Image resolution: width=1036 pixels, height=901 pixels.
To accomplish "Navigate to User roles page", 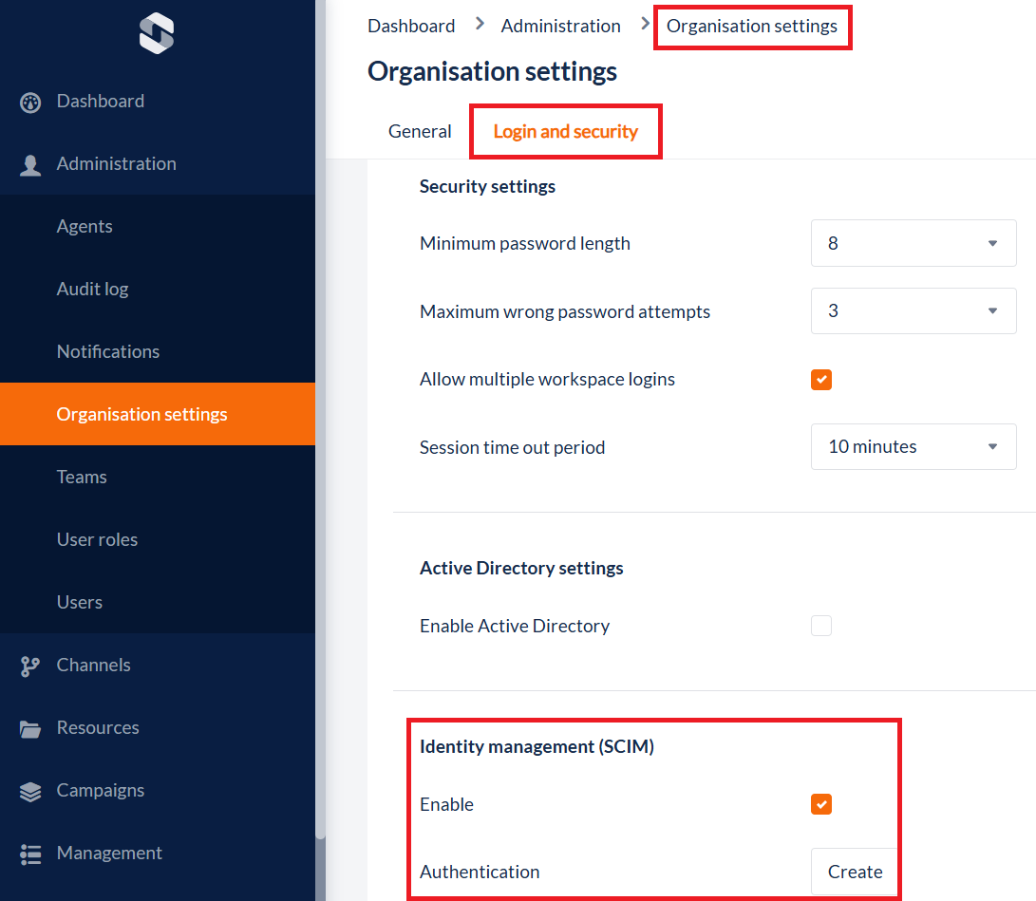I will [x=97, y=540].
